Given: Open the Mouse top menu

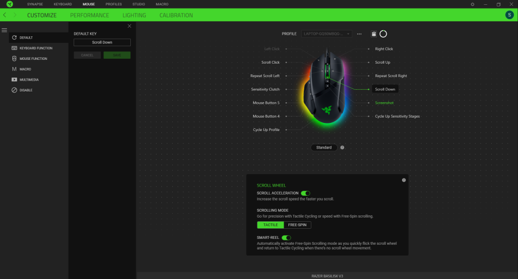Looking at the screenshot, I should tap(88, 4).
